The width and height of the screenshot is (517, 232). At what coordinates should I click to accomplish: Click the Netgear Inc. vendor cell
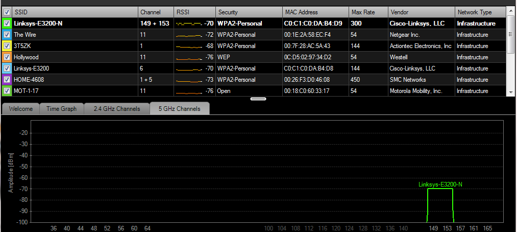[x=422, y=35]
